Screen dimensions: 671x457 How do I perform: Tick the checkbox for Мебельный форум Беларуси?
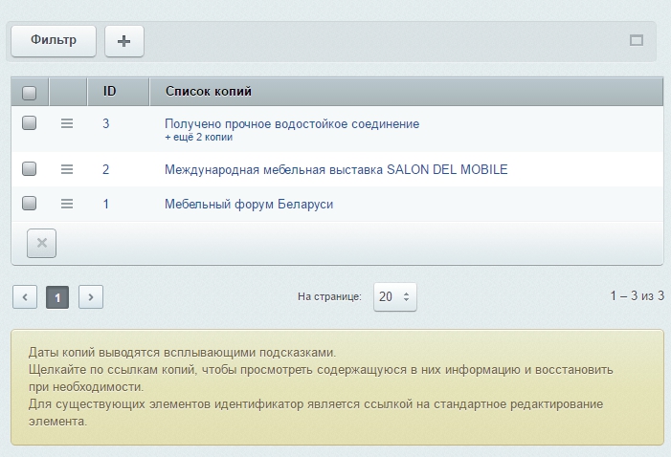coord(29,204)
